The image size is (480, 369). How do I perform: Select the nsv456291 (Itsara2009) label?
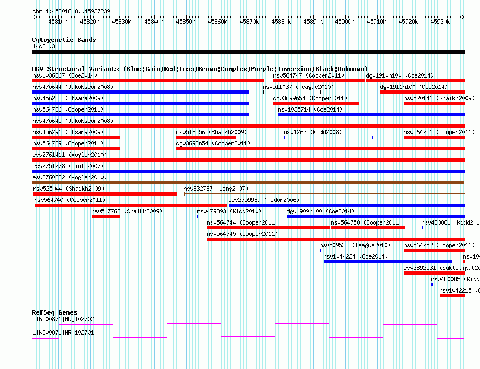click(68, 132)
